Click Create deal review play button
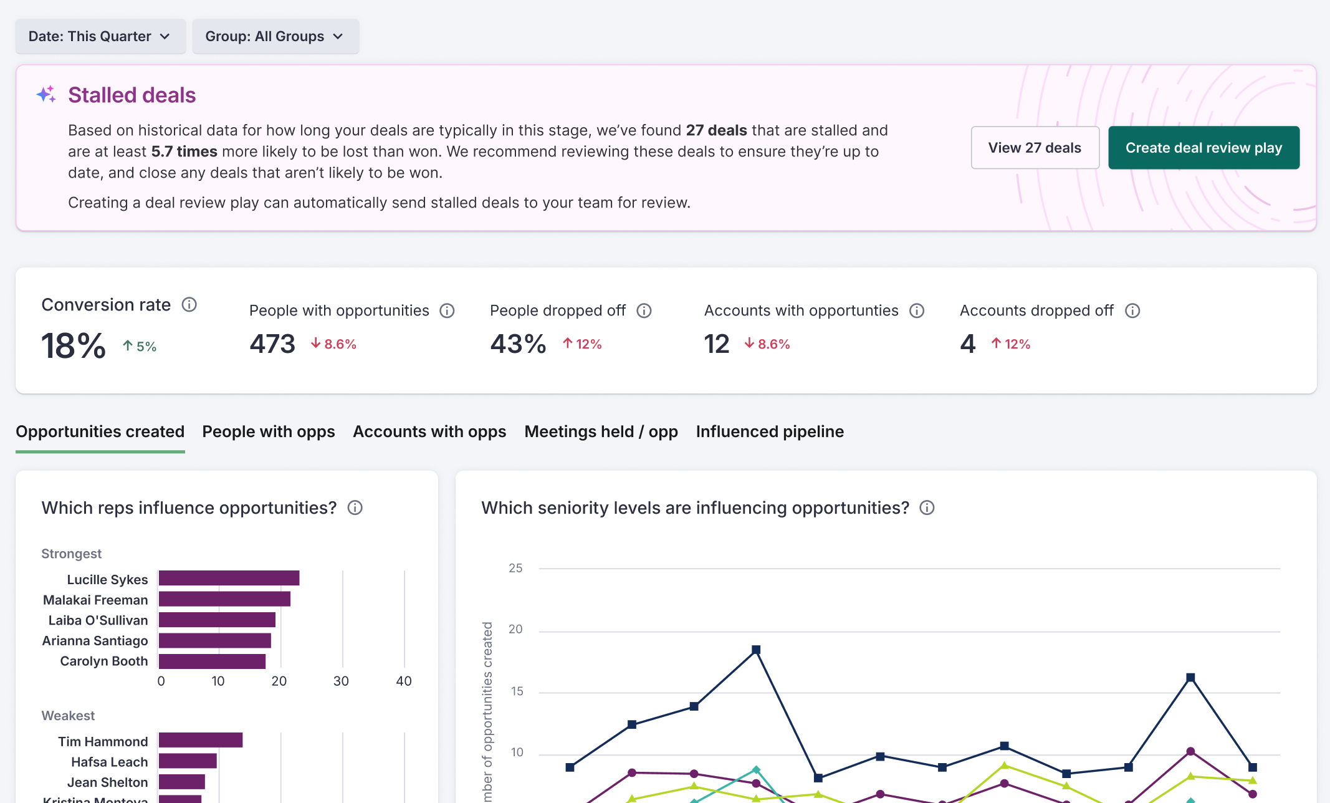The width and height of the screenshot is (1330, 803). pos(1203,148)
